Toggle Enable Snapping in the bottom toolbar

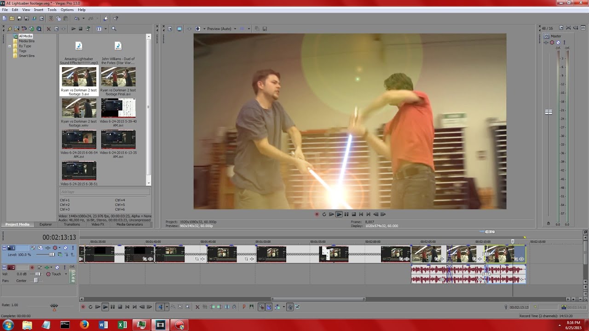tap(261, 307)
